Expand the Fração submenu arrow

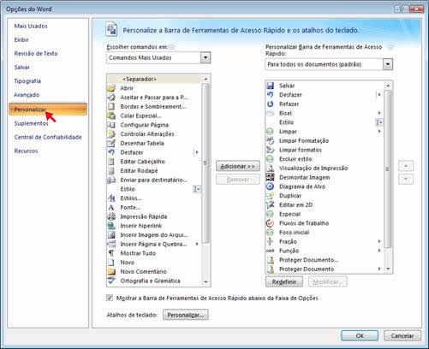click(x=379, y=241)
